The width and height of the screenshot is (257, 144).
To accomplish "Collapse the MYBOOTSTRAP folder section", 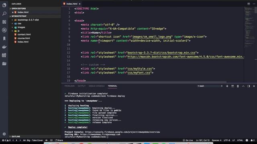I will tap(35, 16).
